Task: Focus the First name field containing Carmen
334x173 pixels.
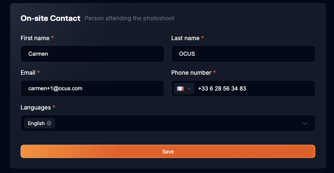Action: coord(92,54)
